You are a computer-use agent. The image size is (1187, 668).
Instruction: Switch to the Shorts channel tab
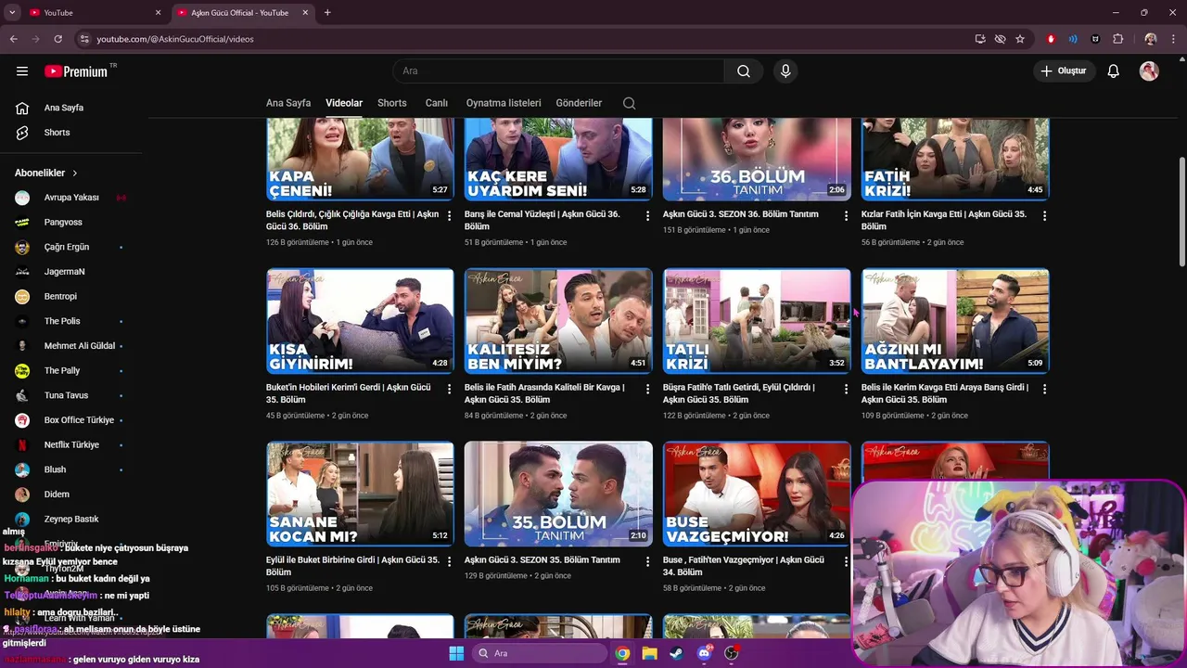[392, 103]
